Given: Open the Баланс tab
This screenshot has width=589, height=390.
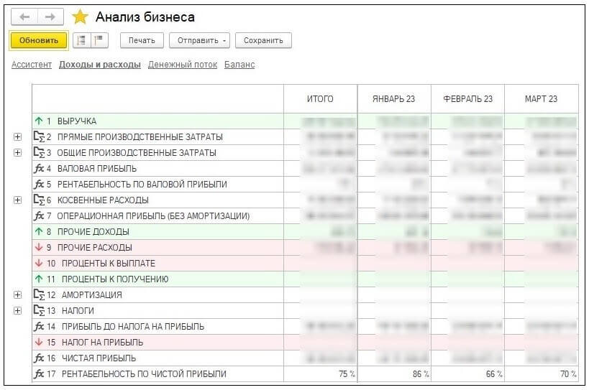Looking at the screenshot, I should click(239, 65).
